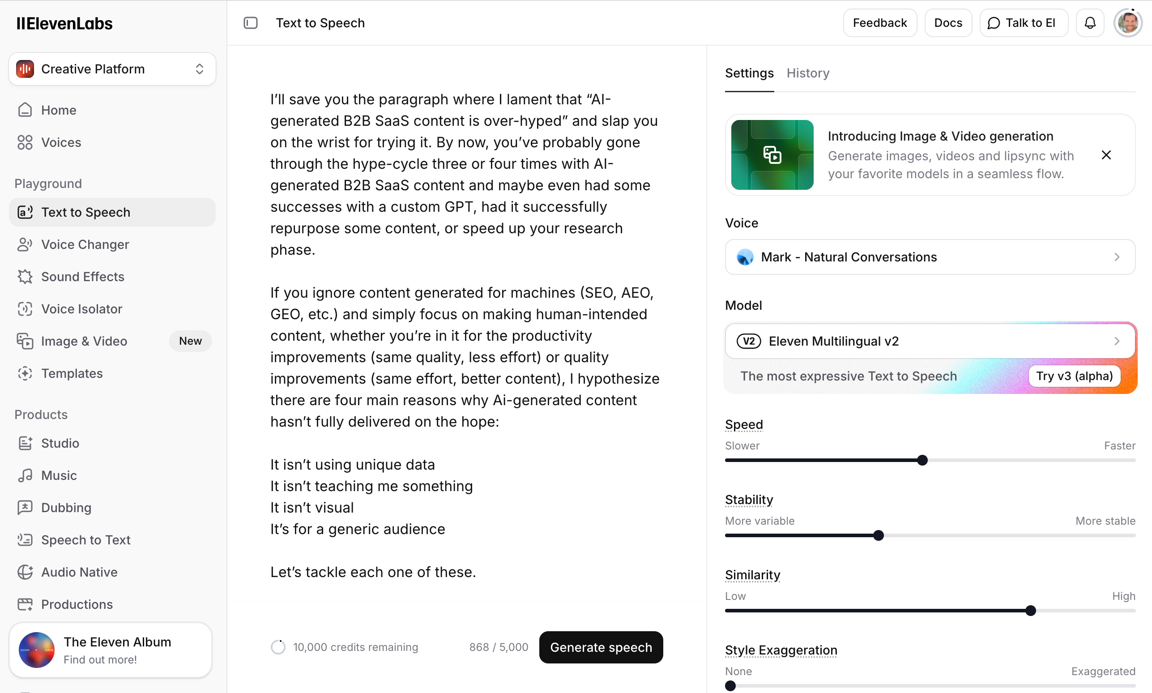This screenshot has width=1152, height=693.
Task: Open Speech to Text product
Action: click(86, 540)
